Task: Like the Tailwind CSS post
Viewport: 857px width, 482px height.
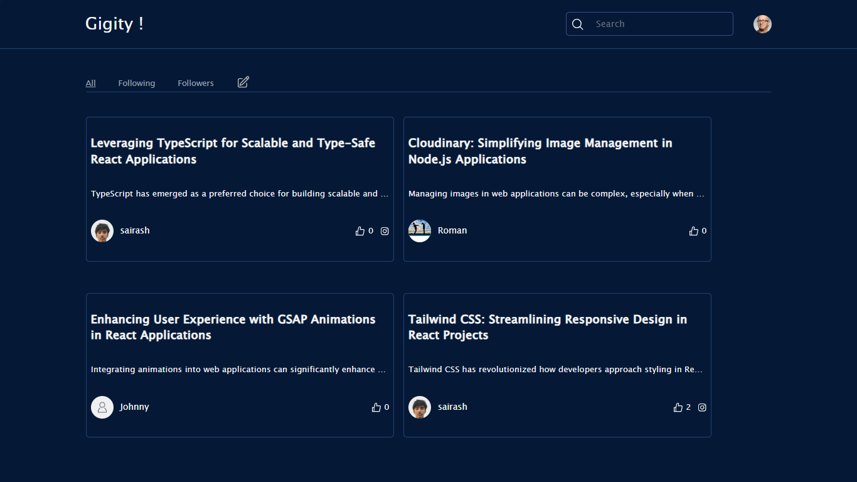Action: (678, 407)
